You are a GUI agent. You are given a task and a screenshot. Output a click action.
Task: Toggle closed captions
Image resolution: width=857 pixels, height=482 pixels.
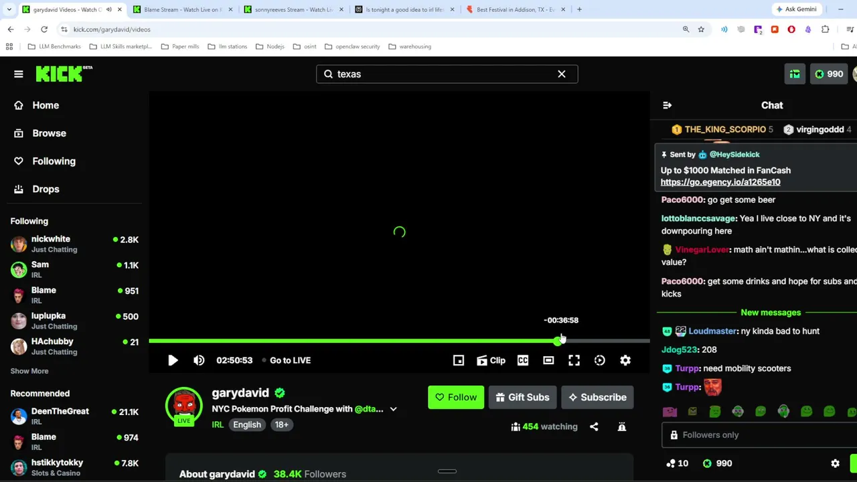coord(523,360)
